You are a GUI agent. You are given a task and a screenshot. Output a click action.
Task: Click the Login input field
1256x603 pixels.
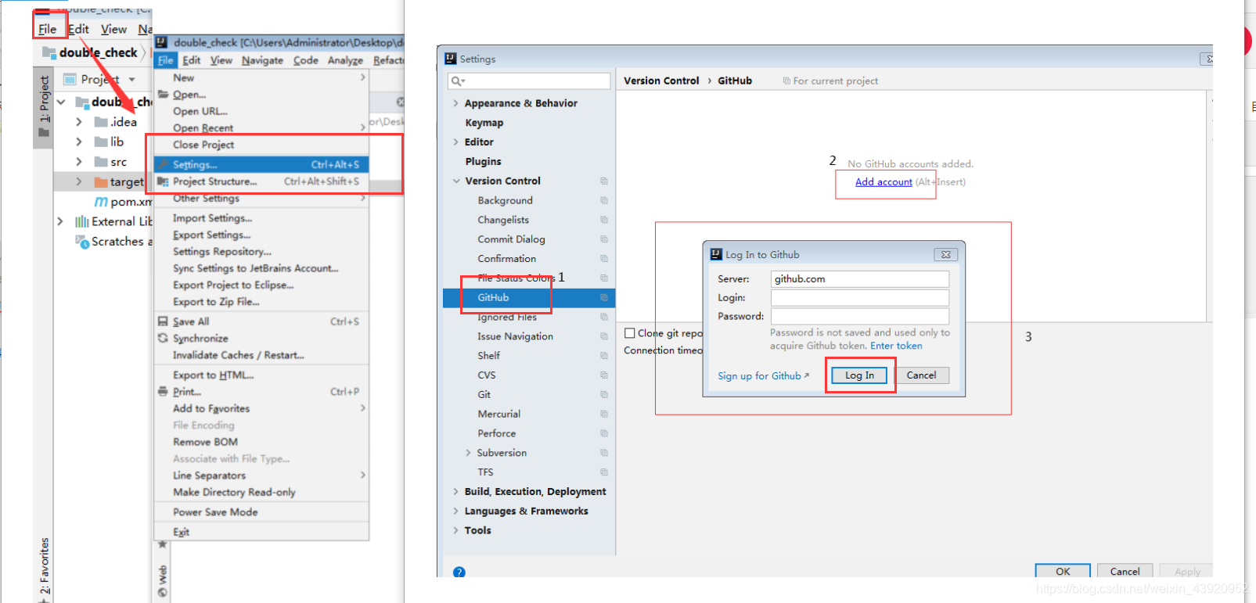point(859,297)
